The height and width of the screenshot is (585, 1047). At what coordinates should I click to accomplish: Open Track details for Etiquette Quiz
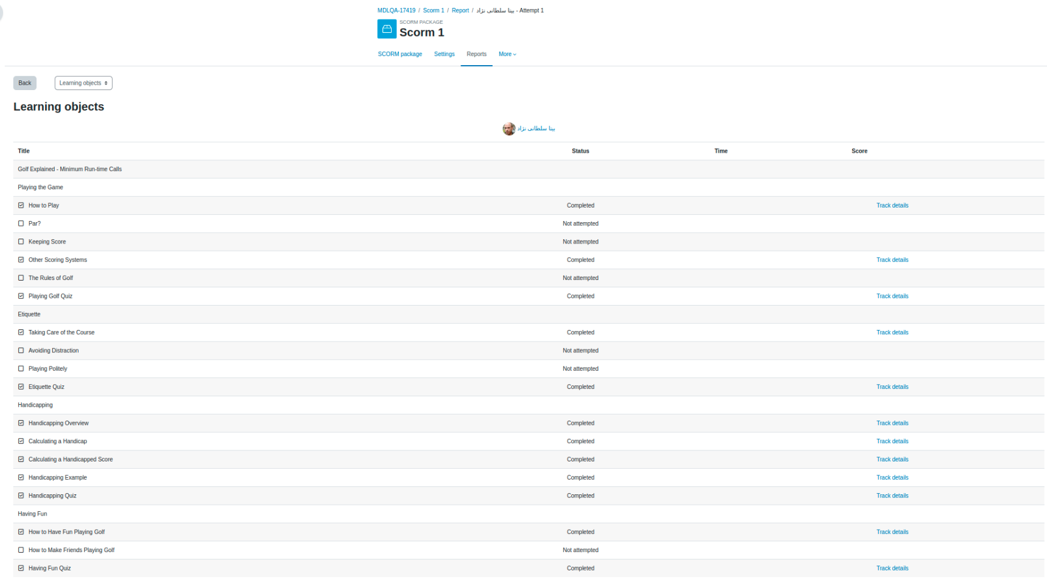point(892,387)
